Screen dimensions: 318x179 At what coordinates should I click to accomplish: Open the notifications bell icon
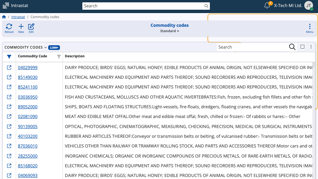tap(267, 6)
